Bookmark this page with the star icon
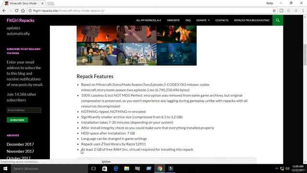The height and width of the screenshot is (173, 307). [274, 11]
